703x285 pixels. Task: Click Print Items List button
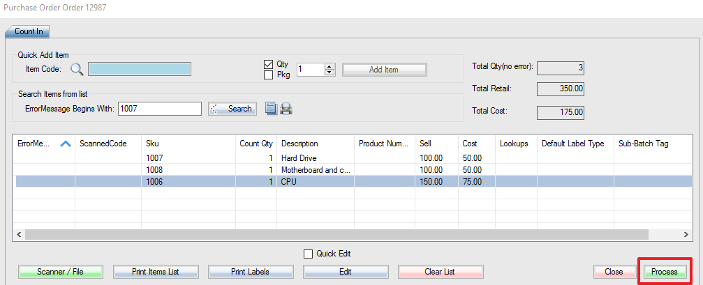pos(156,272)
